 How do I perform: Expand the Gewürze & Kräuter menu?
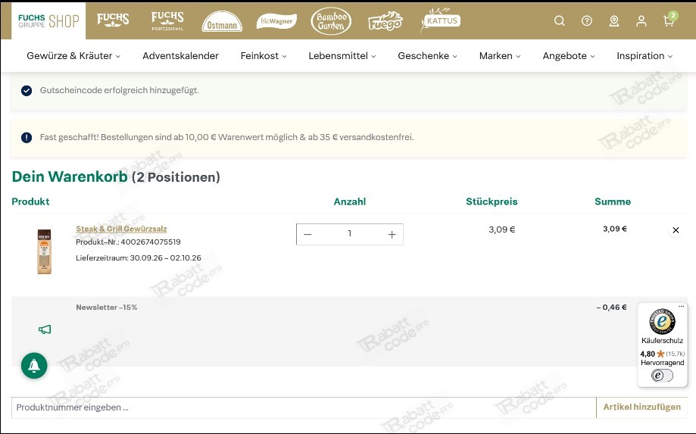73,56
